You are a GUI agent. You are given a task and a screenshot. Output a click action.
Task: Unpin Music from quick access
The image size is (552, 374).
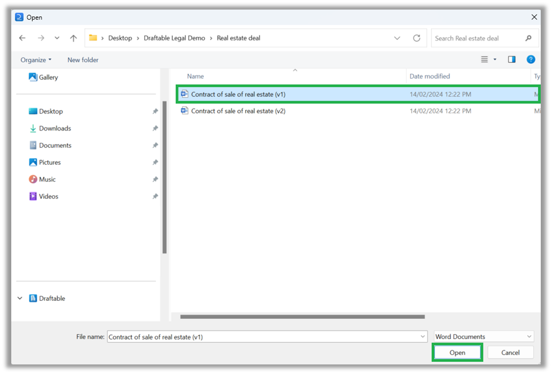[155, 179]
